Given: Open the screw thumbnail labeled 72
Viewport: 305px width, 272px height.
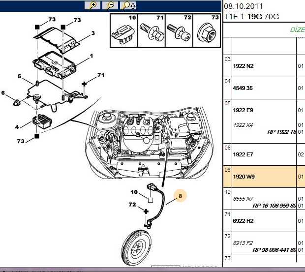Looking at the screenshot, I should coord(179,30).
